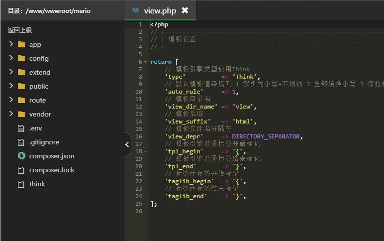Click the closing ]; on line 25

point(154,204)
